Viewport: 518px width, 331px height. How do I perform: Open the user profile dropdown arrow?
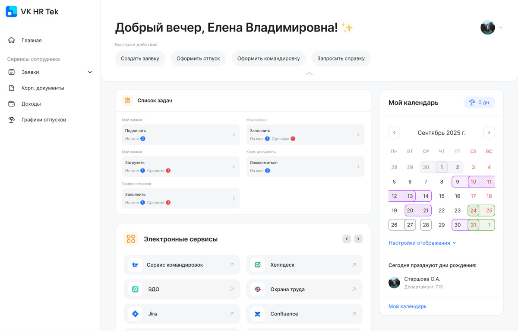(x=501, y=28)
